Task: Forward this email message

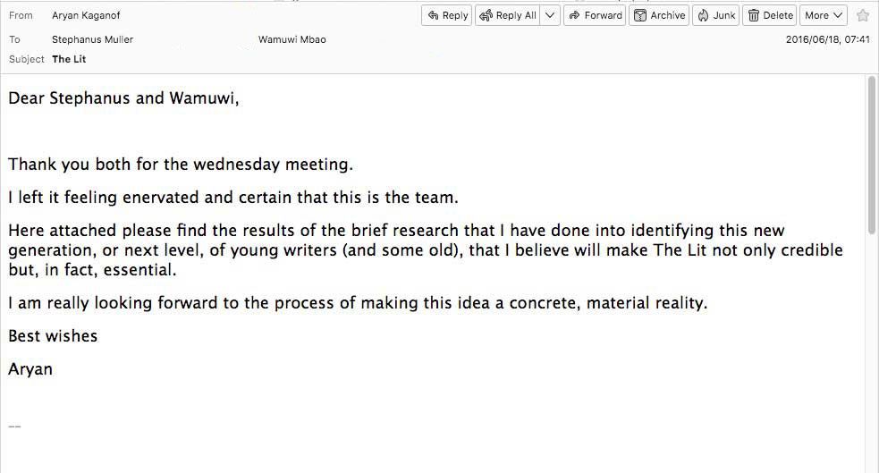Action: click(596, 15)
